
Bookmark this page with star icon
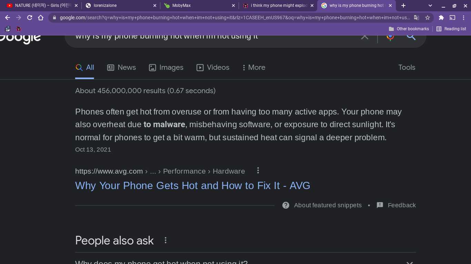pos(428,18)
